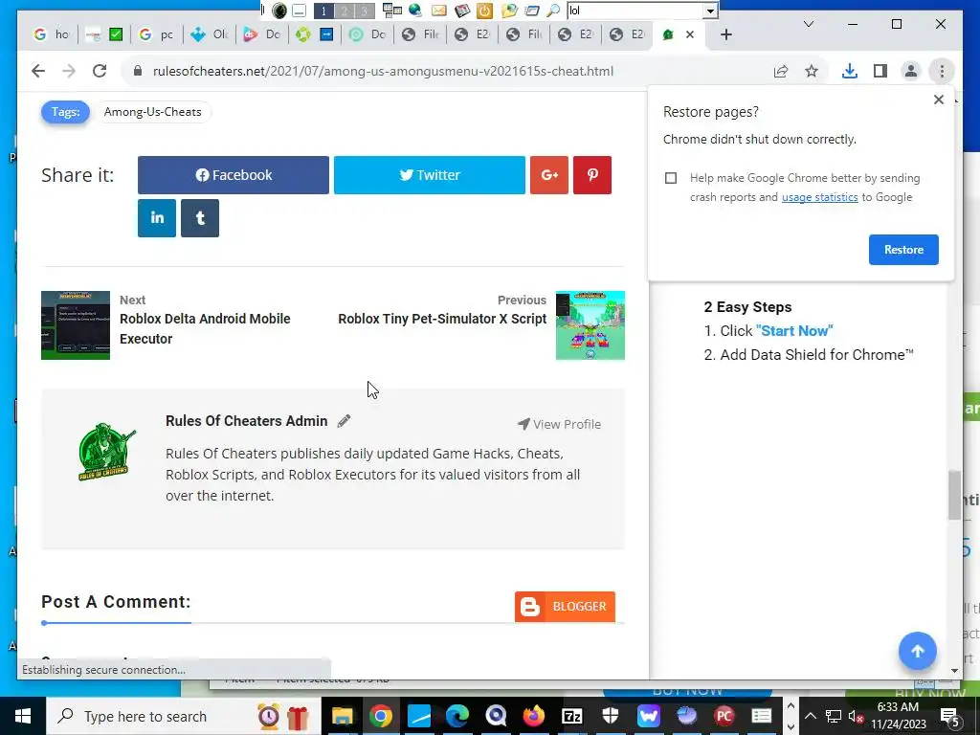Click the globe icon in top toolbar
The height and width of the screenshot is (735, 980).
[415, 11]
